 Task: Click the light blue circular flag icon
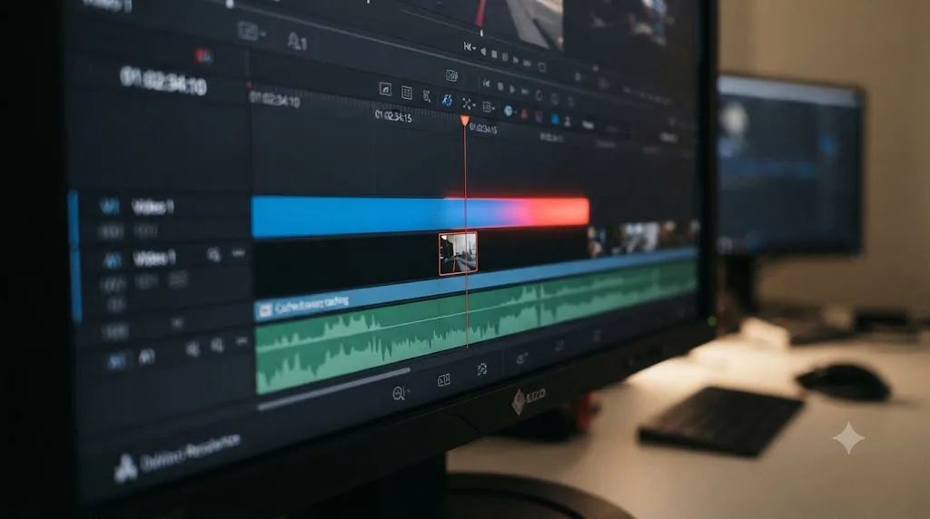click(x=509, y=110)
